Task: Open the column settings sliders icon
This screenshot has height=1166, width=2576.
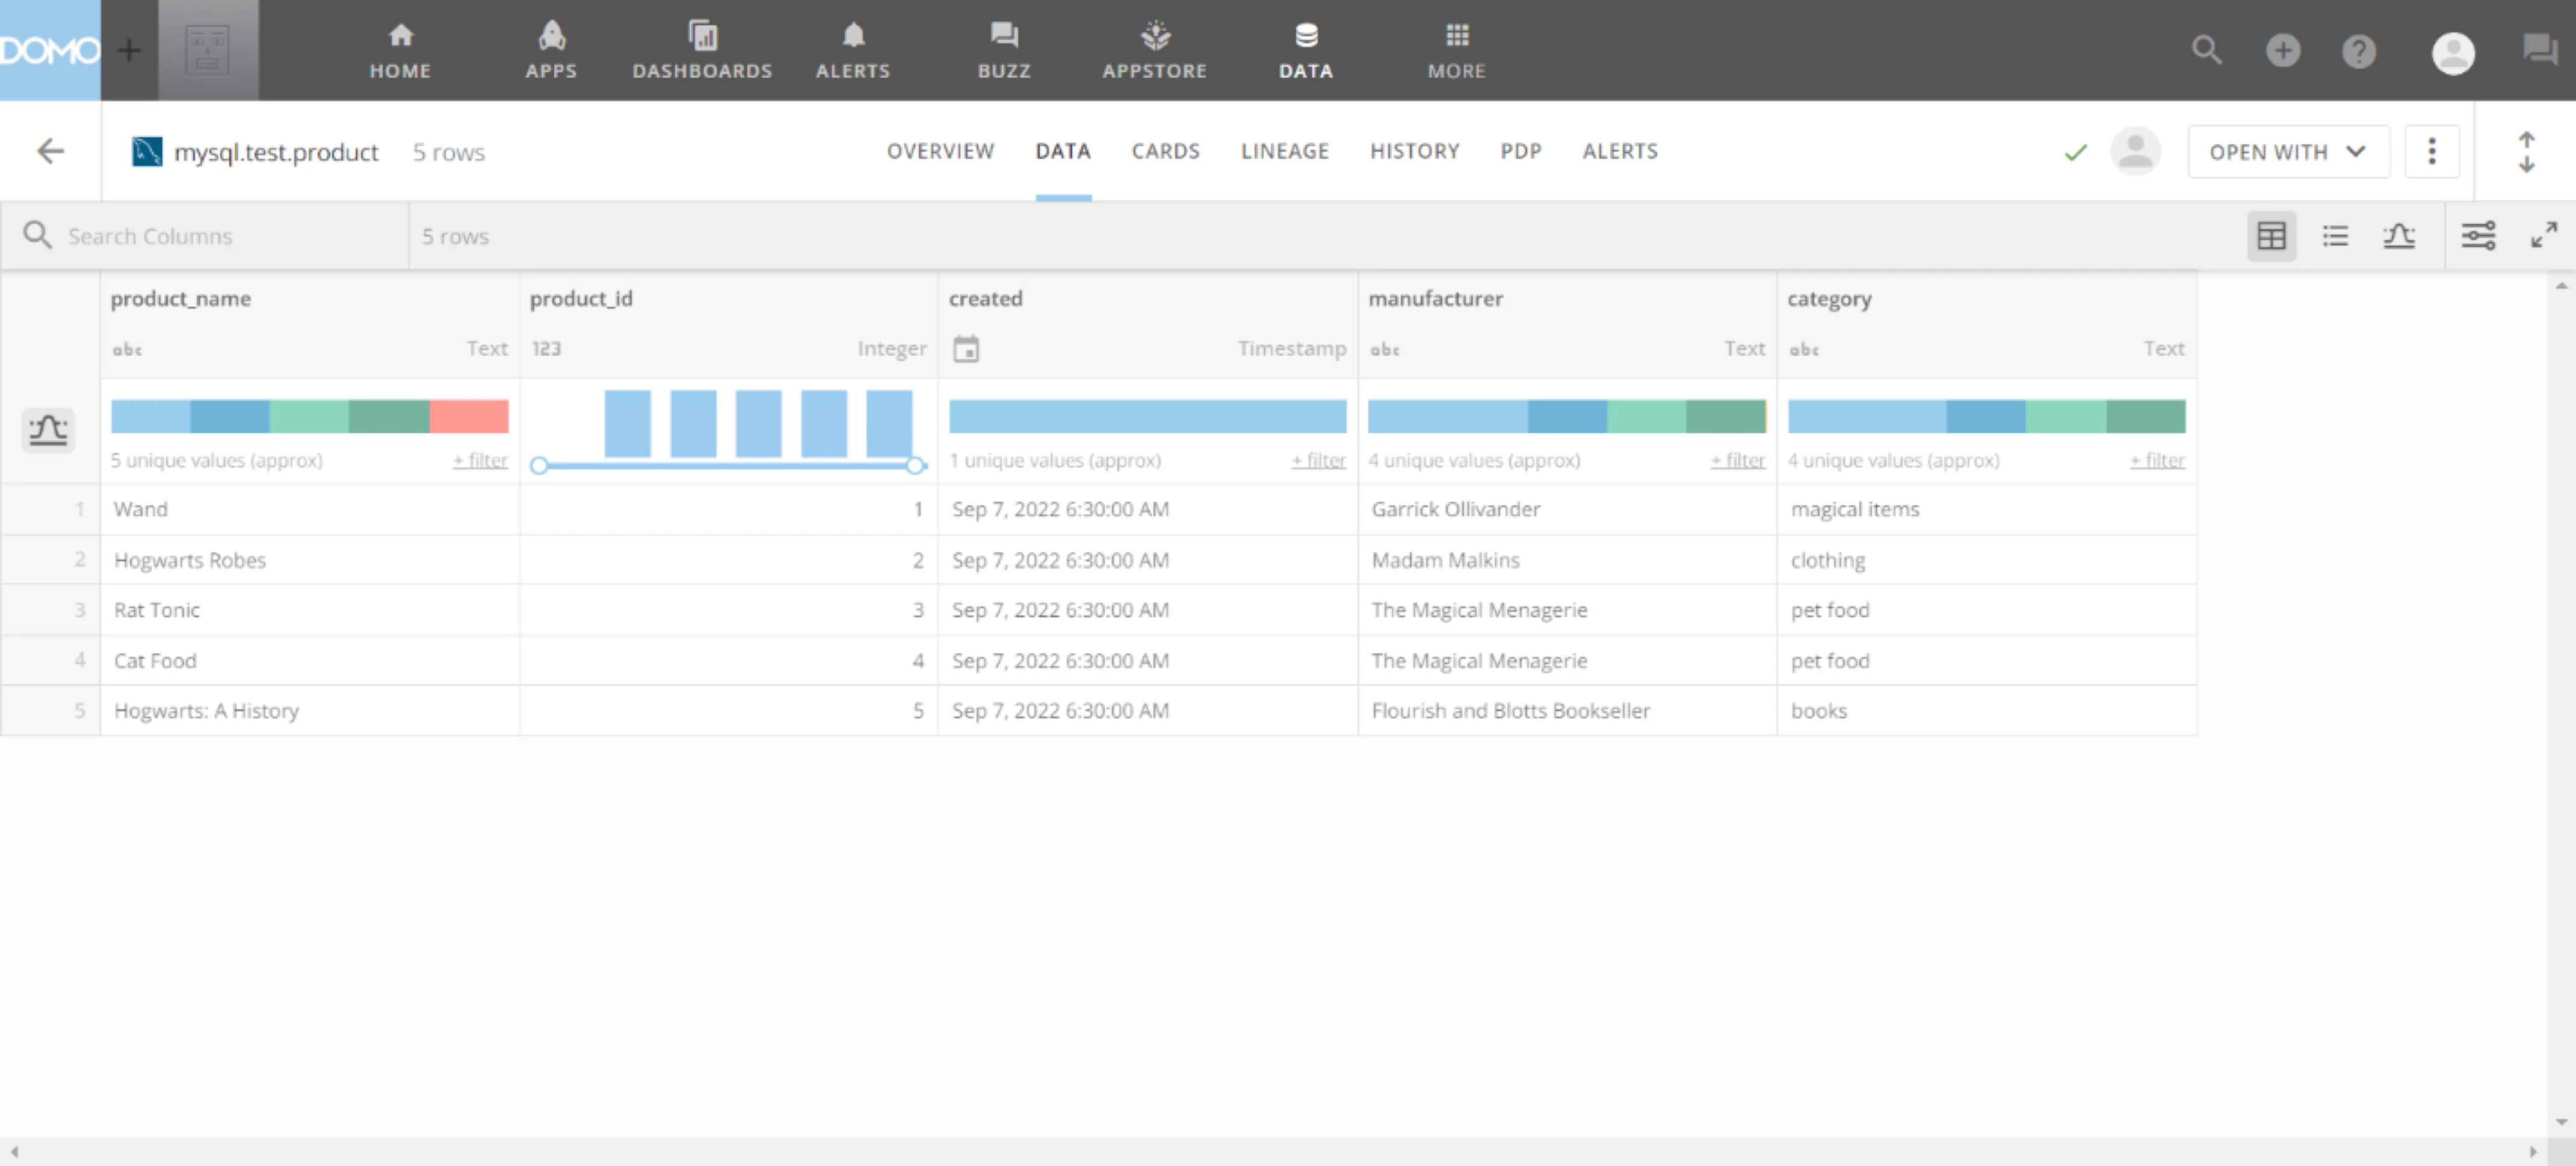Action: 2478,236
